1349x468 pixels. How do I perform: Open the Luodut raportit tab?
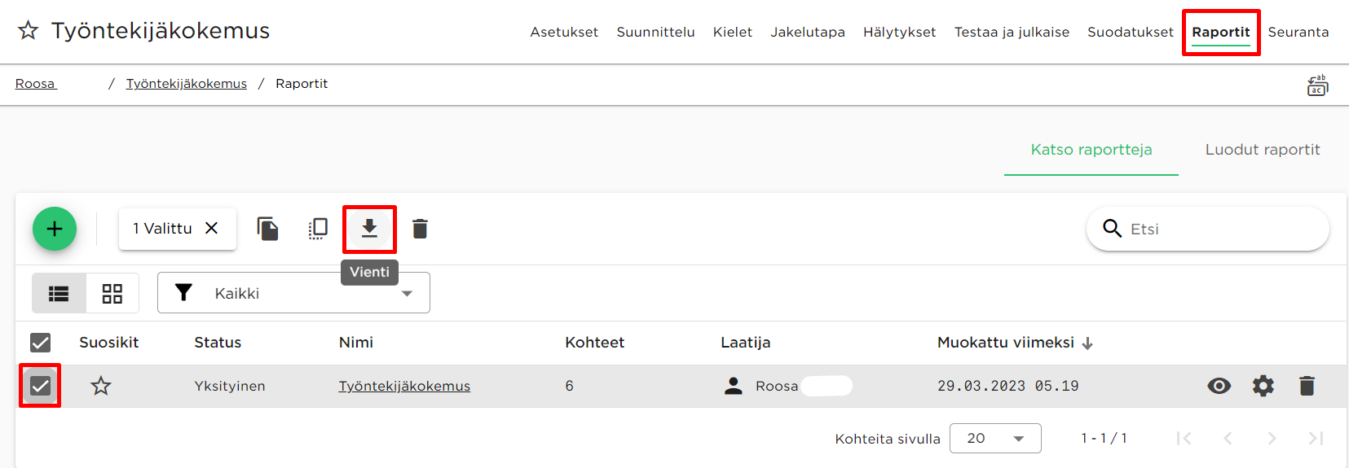pyautogui.click(x=1263, y=150)
